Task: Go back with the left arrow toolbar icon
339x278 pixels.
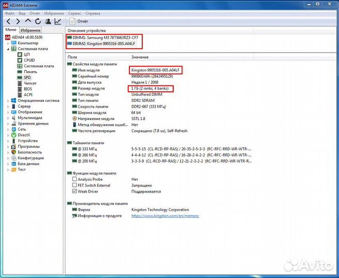Action: (8, 22)
